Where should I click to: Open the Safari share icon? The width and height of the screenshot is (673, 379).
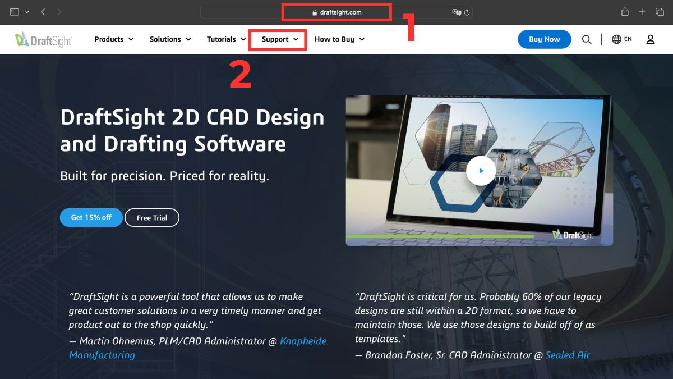point(625,12)
